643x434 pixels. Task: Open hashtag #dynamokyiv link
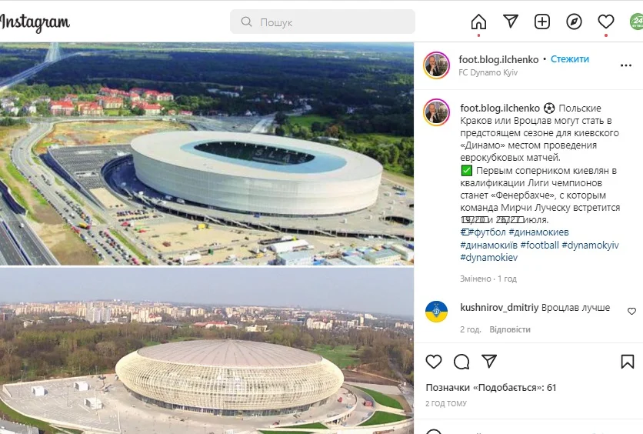click(x=590, y=245)
